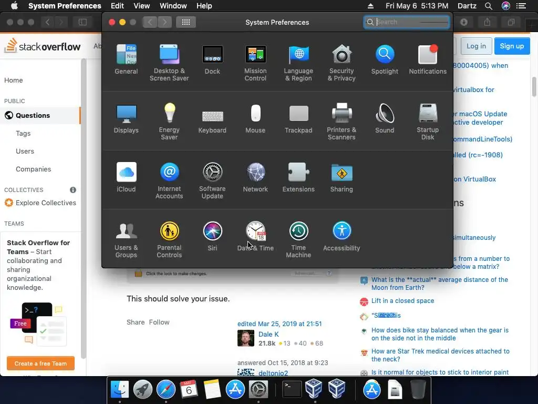Click Log in on Stack Overflow

tap(476, 46)
